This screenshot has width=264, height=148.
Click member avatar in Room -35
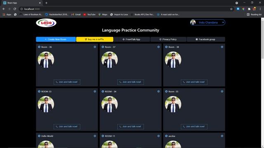coord(173,104)
